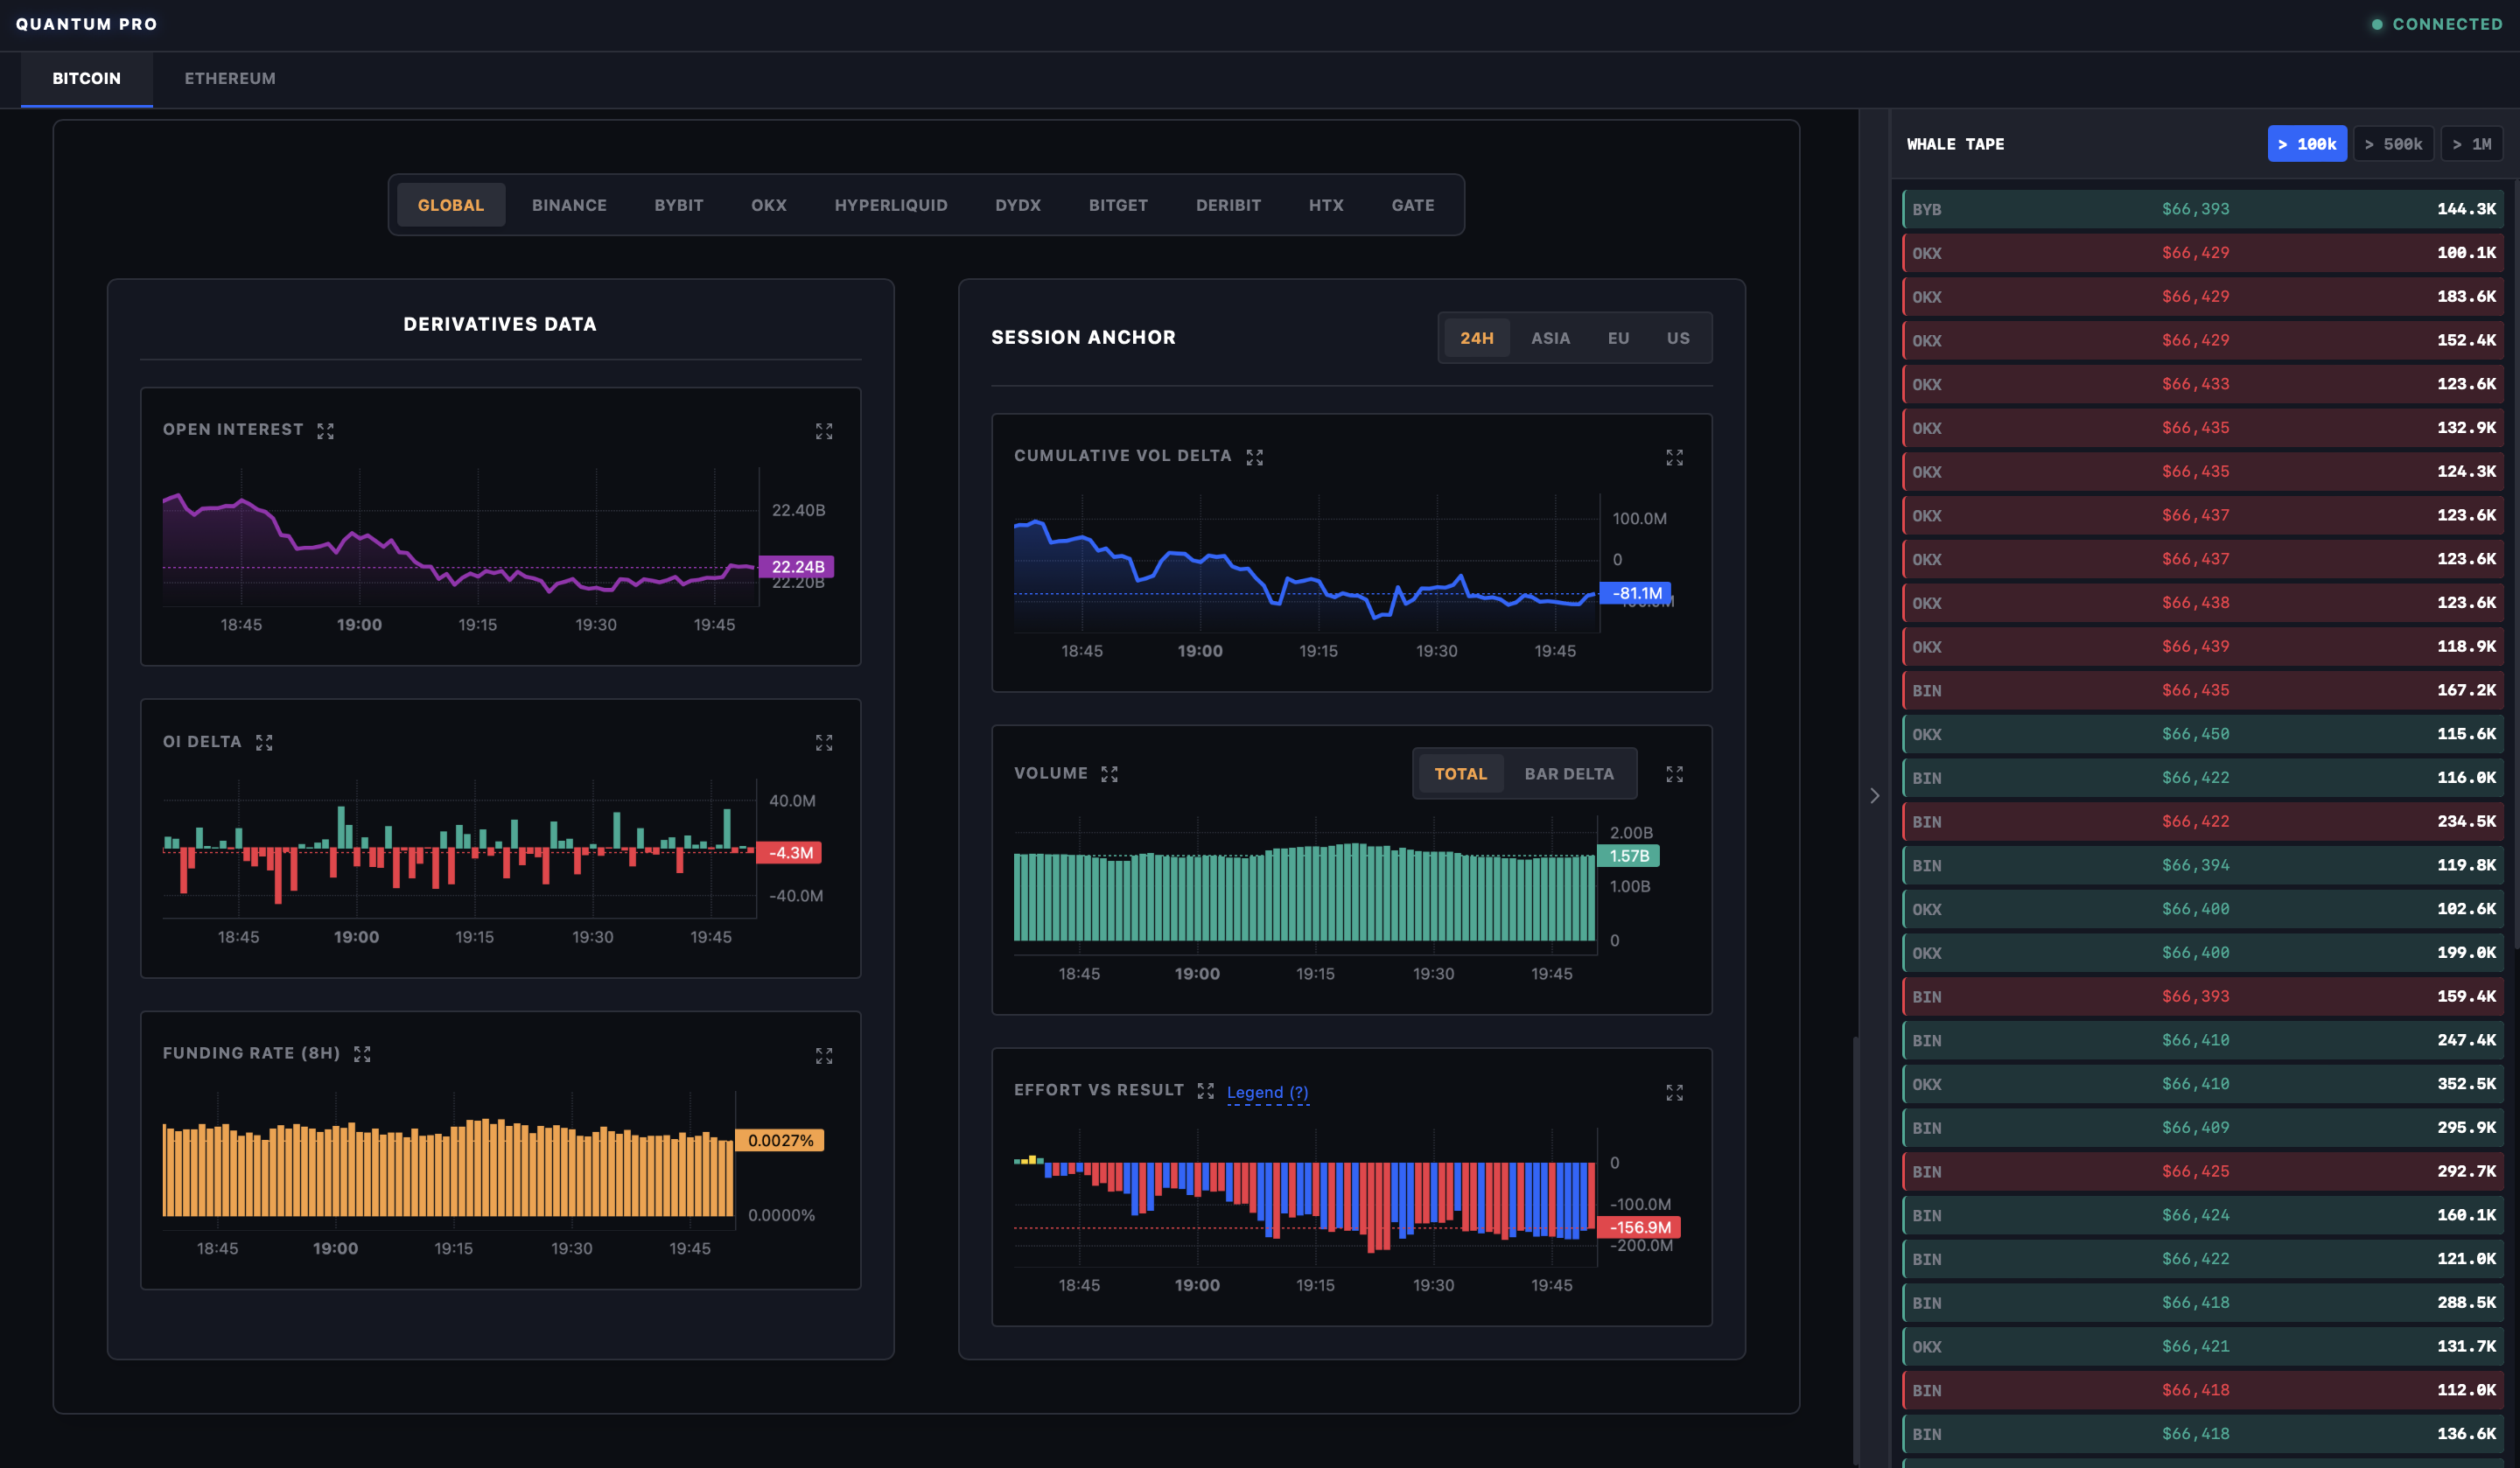Switch volume view to Bar Delta
Image resolution: width=2520 pixels, height=1468 pixels.
(1568, 774)
